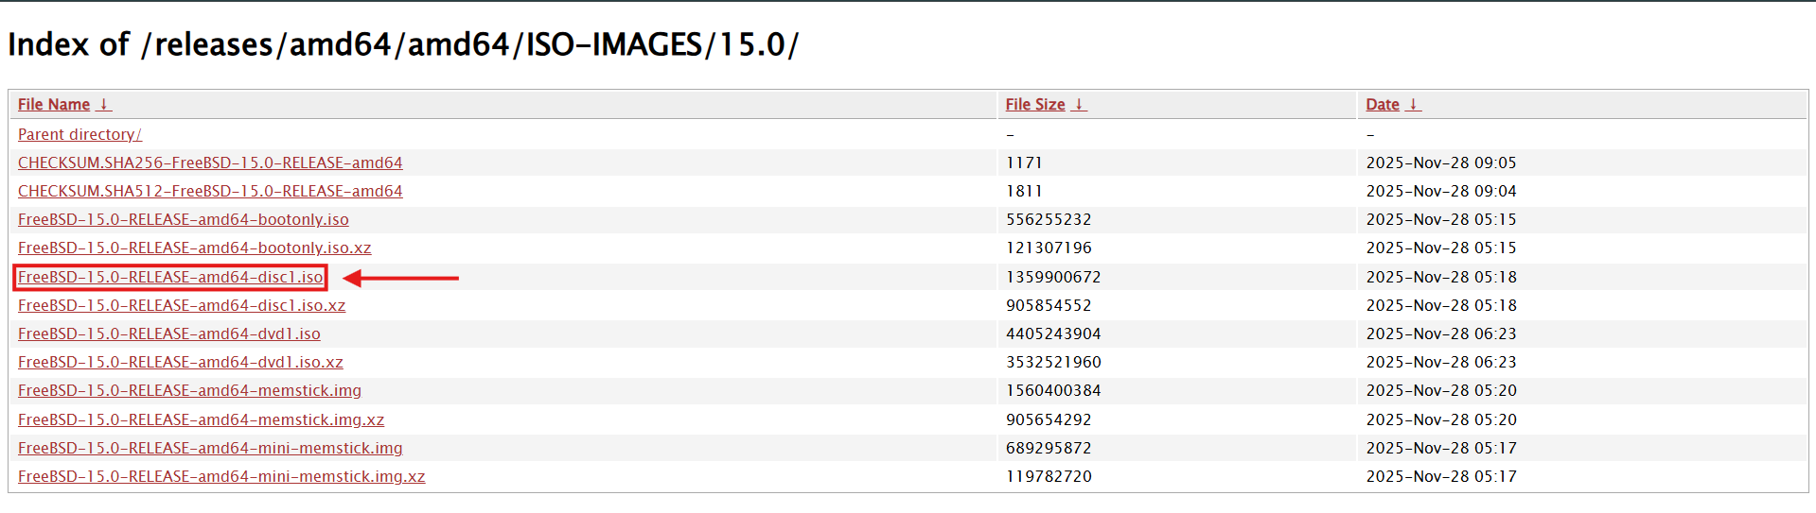The height and width of the screenshot is (513, 1816).
Task: Click the down arrow beside Date
Action: point(1413,104)
